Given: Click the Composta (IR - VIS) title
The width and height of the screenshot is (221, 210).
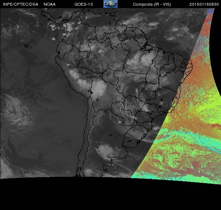Looking at the screenshot, I should pos(152,5).
